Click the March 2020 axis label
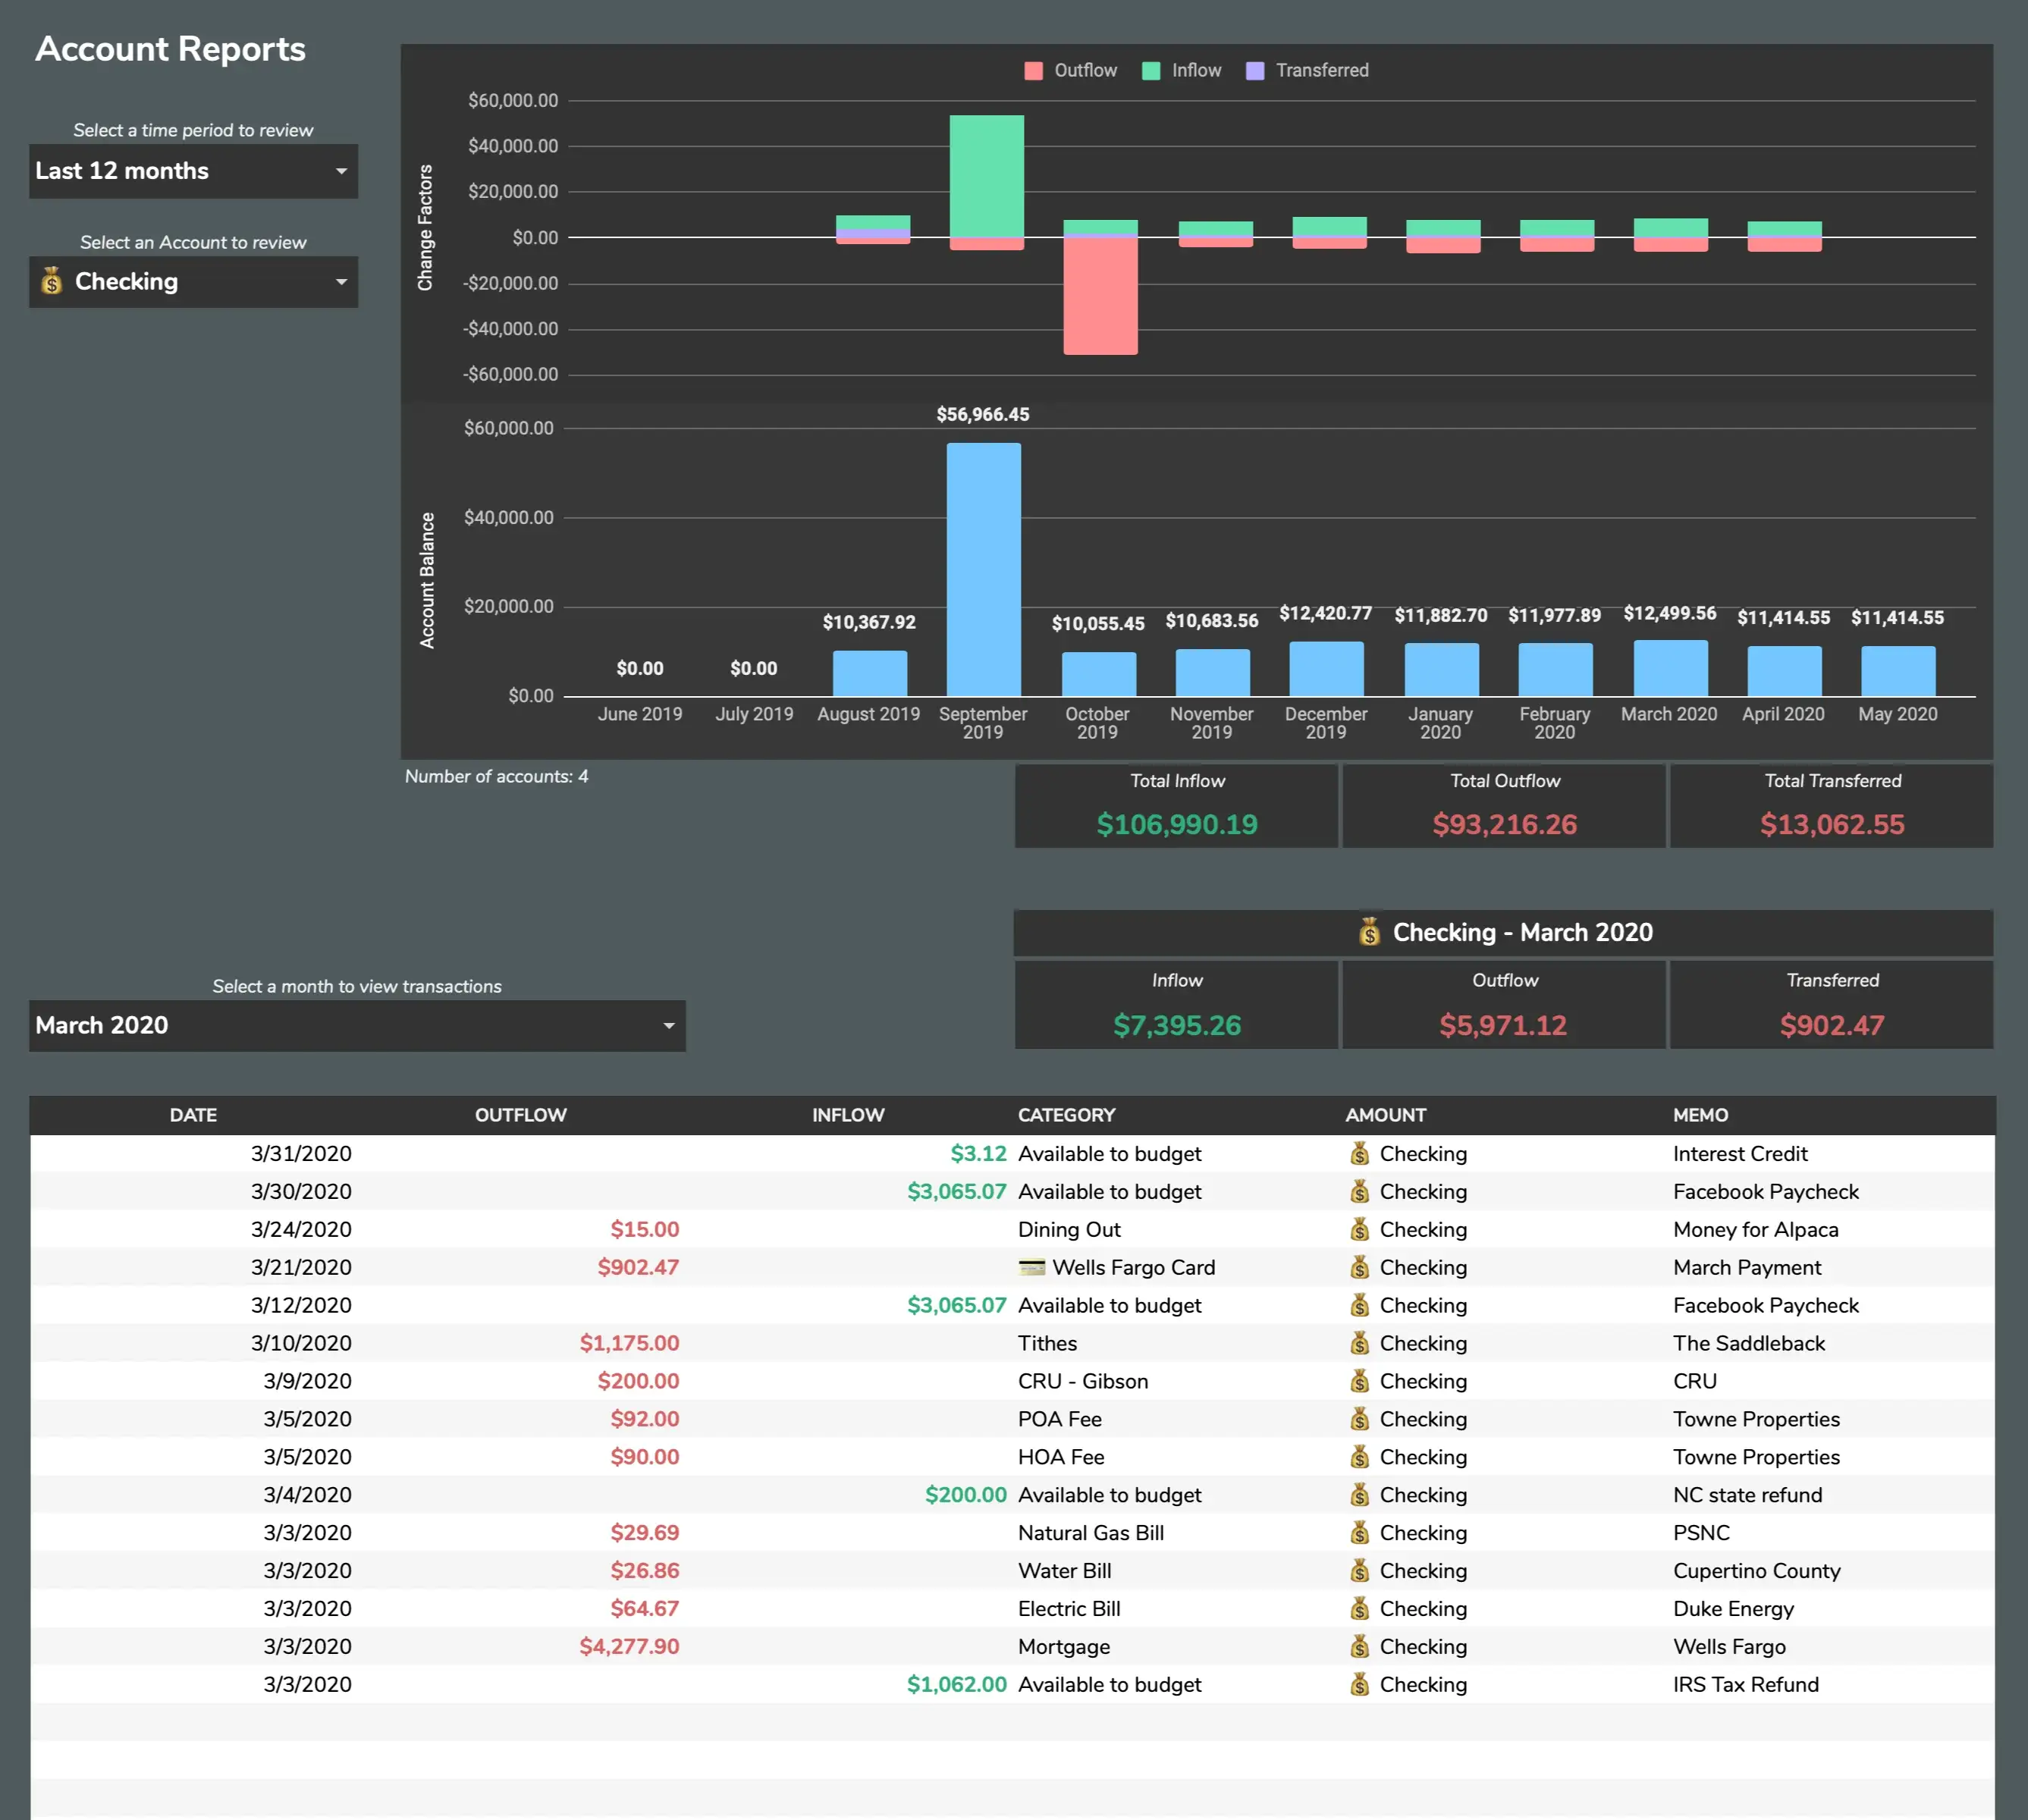The width and height of the screenshot is (2028, 1820). (1668, 714)
